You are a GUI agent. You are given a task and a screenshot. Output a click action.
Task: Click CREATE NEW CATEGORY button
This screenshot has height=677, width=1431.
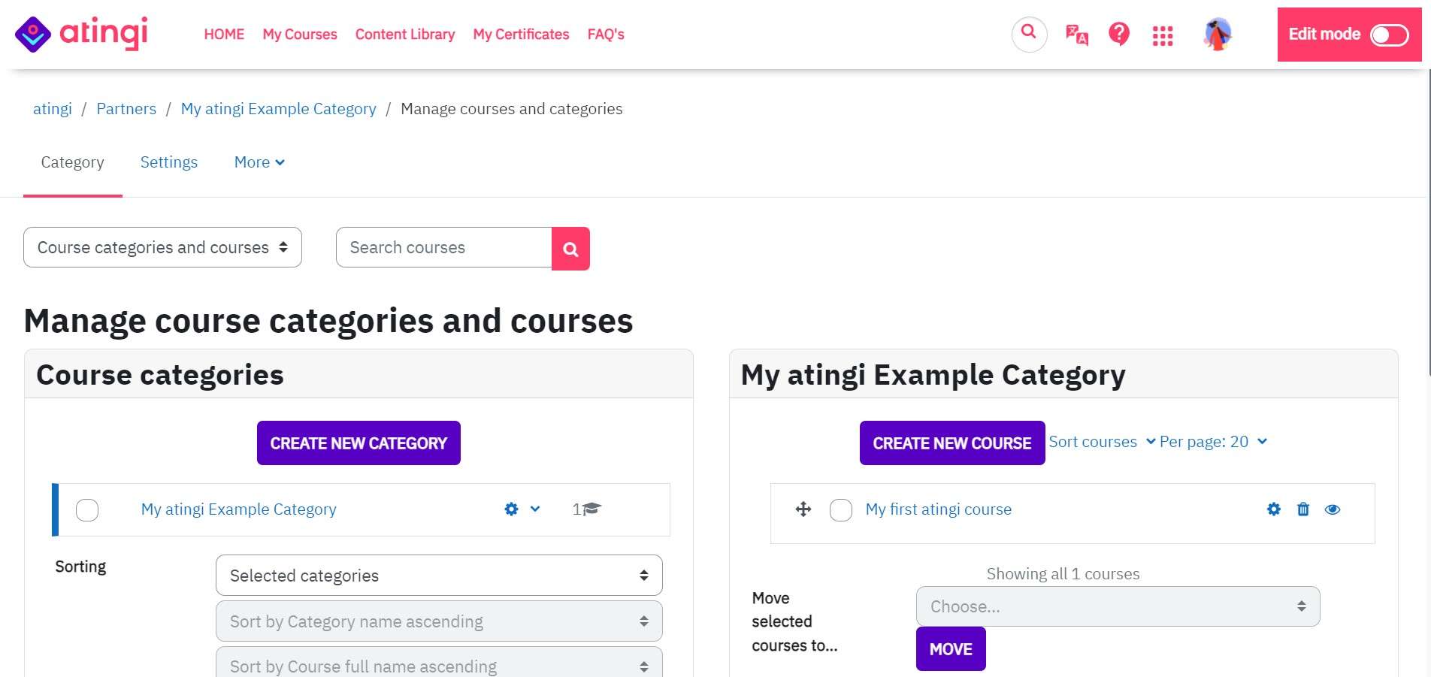coord(359,443)
